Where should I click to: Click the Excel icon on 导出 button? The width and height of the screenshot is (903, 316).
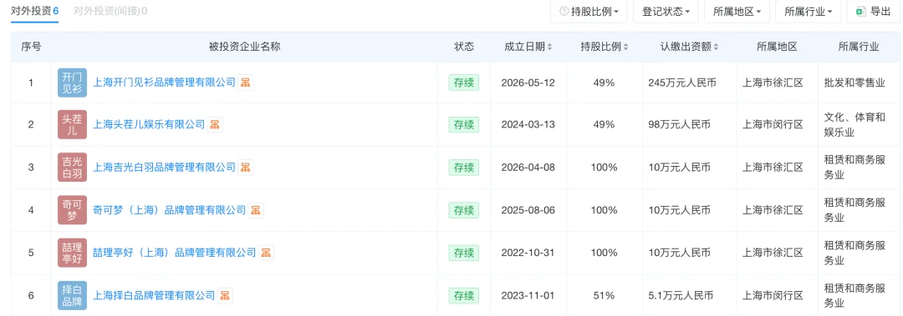[861, 12]
